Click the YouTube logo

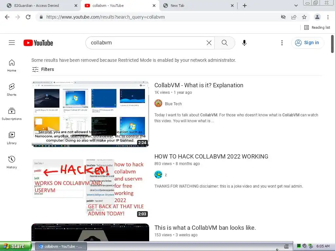click(38, 43)
